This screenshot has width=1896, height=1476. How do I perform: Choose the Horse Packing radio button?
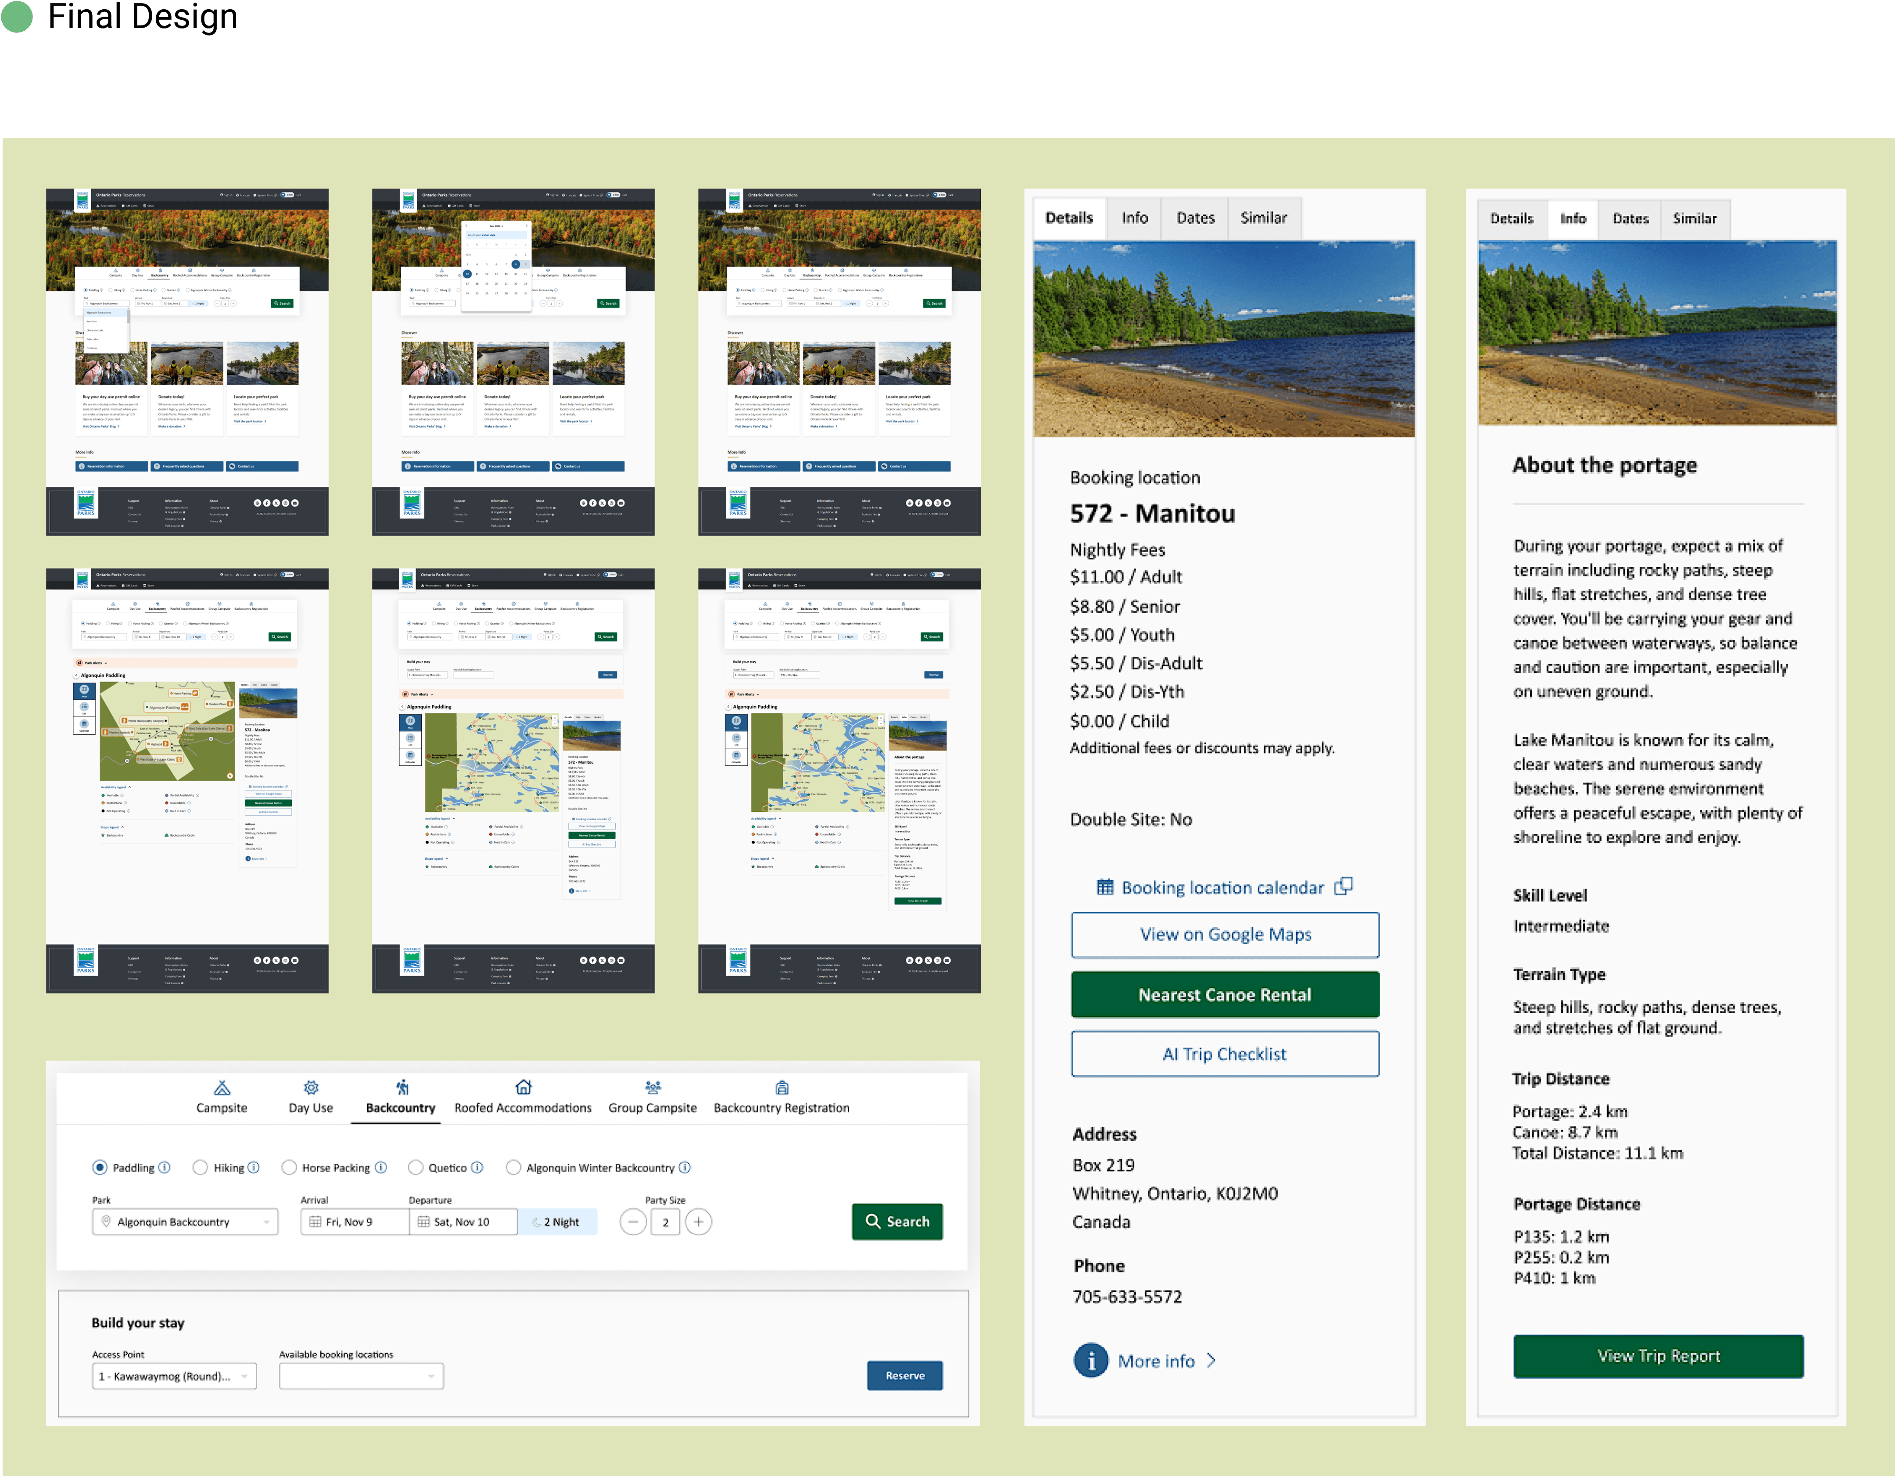pyautogui.click(x=289, y=1167)
